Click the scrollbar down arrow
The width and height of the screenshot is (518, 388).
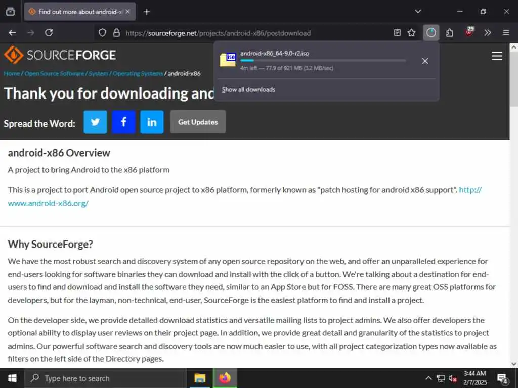tap(514, 364)
